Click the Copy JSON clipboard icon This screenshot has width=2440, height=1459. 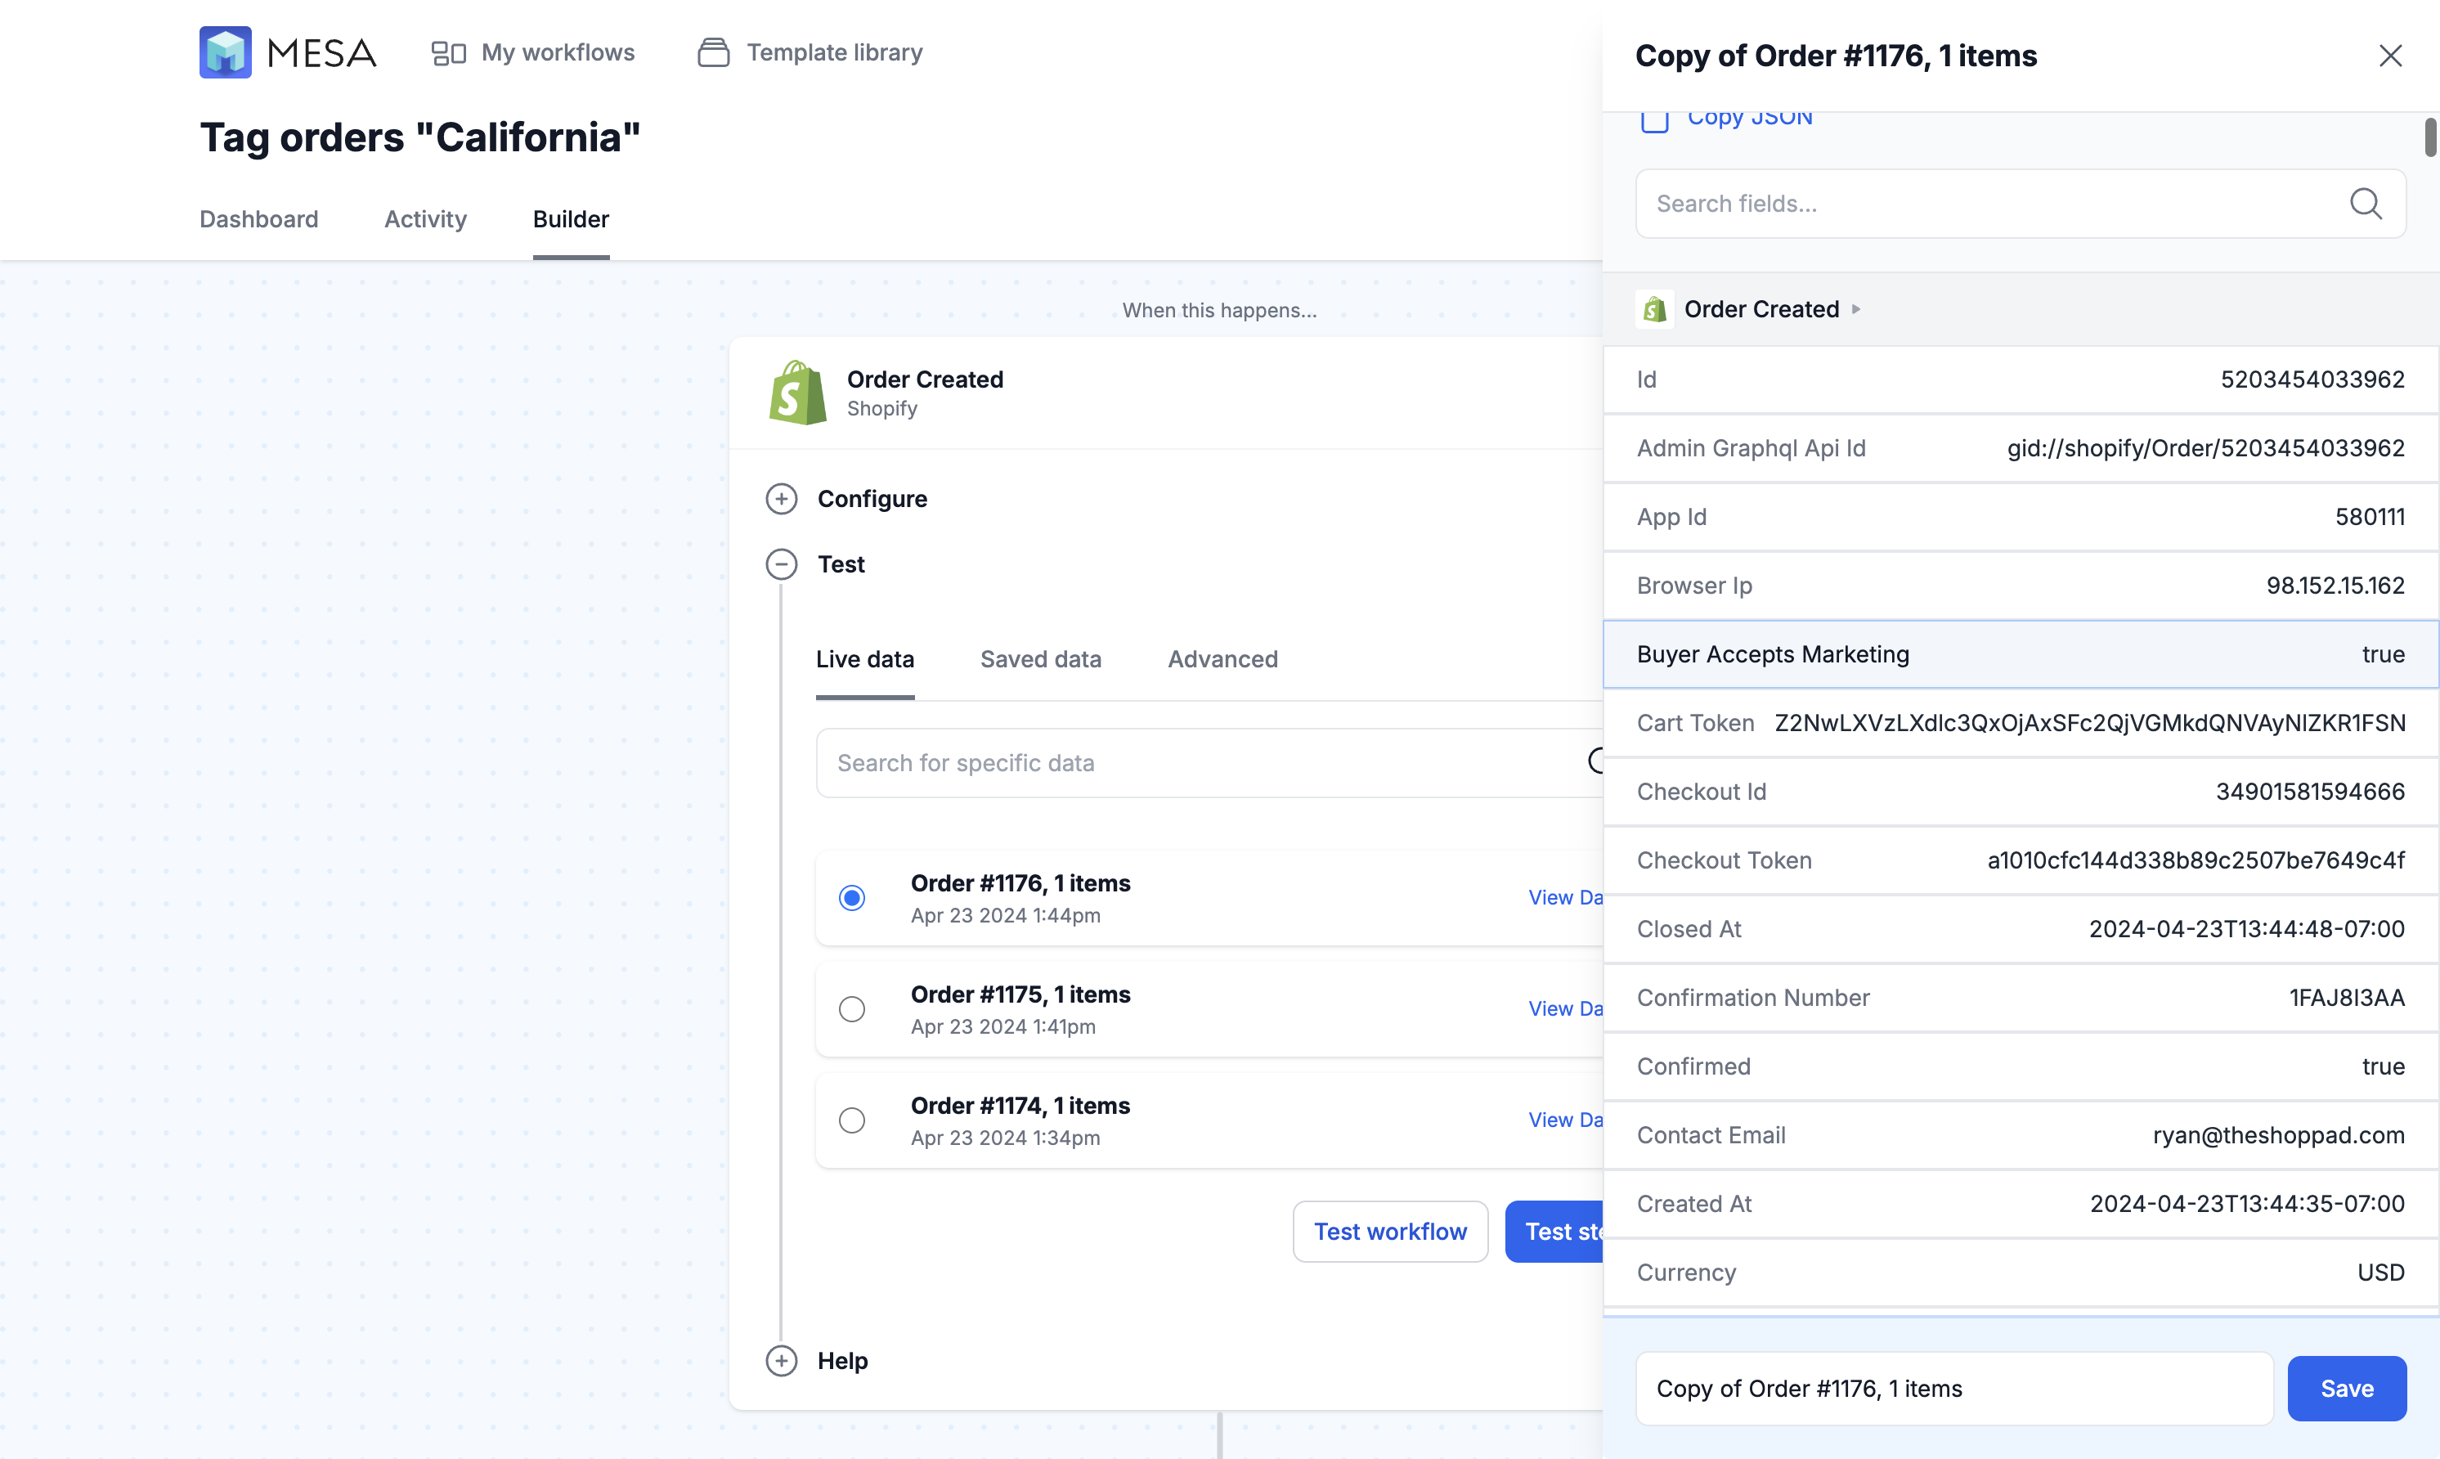pos(1655,120)
